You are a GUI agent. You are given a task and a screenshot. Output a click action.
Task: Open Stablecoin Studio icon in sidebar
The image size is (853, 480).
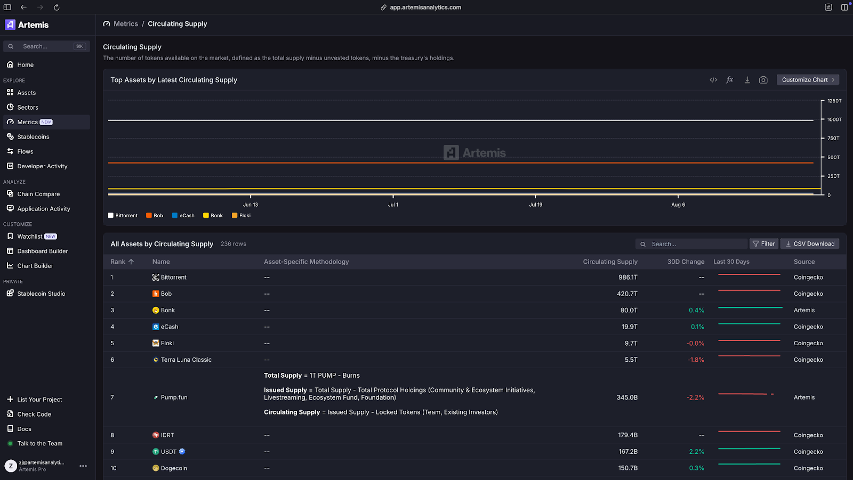10,293
